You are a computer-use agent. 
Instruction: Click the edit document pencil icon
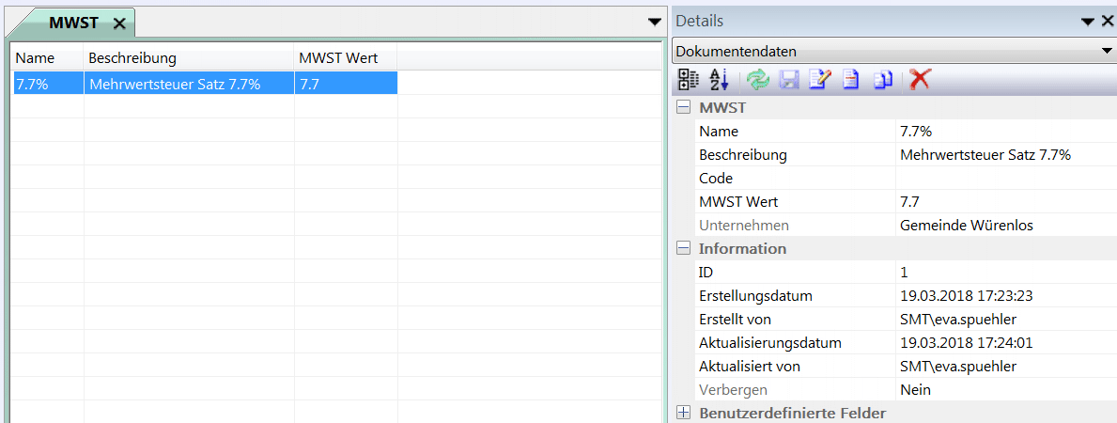tap(819, 80)
